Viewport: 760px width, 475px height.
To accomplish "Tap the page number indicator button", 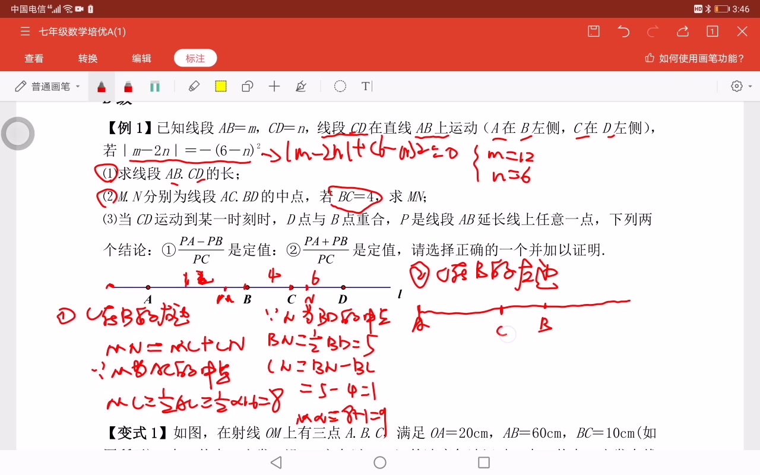I will tap(711, 31).
